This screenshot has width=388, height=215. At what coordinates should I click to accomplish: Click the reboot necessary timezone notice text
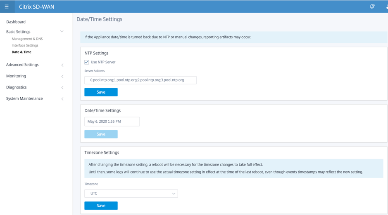coord(176,164)
